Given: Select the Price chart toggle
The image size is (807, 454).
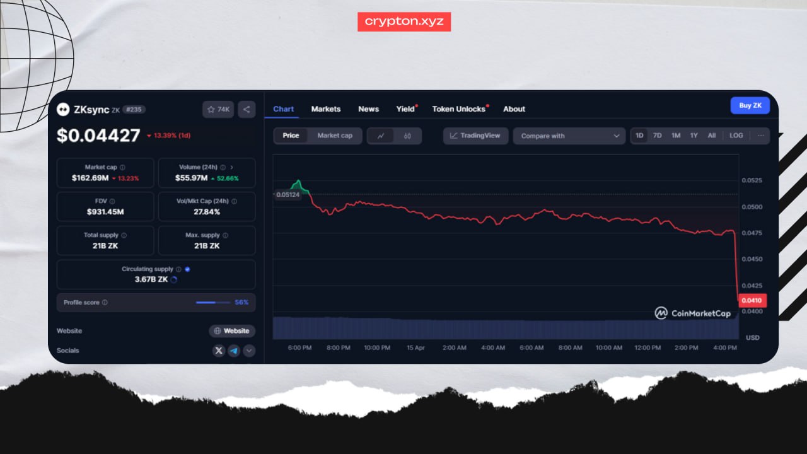Looking at the screenshot, I should click(291, 136).
